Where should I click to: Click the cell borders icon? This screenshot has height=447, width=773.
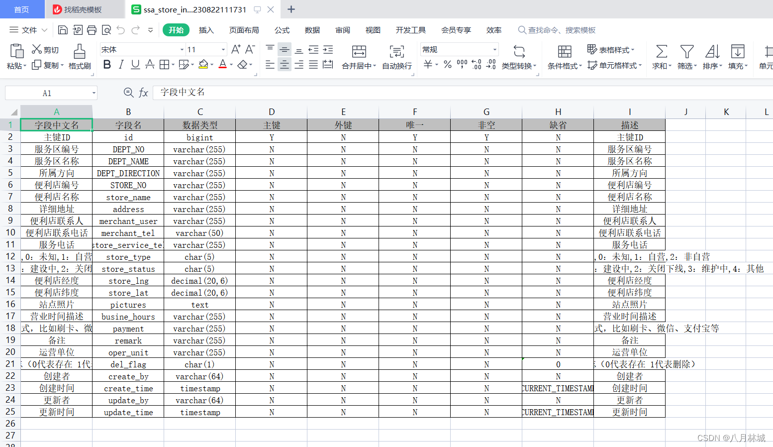[164, 64]
